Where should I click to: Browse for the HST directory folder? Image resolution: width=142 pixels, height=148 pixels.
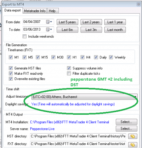[x=133, y=137]
